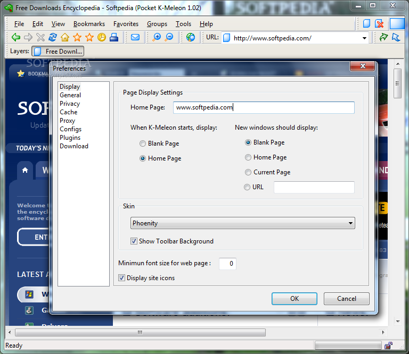The width and height of the screenshot is (409, 354).
Task: Select Display preferences category
Action: pos(70,87)
